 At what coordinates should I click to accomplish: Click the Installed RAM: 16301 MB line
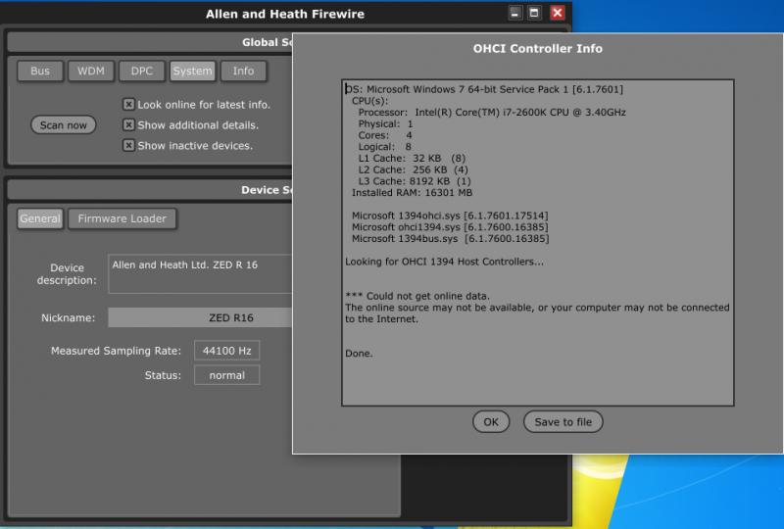412,193
